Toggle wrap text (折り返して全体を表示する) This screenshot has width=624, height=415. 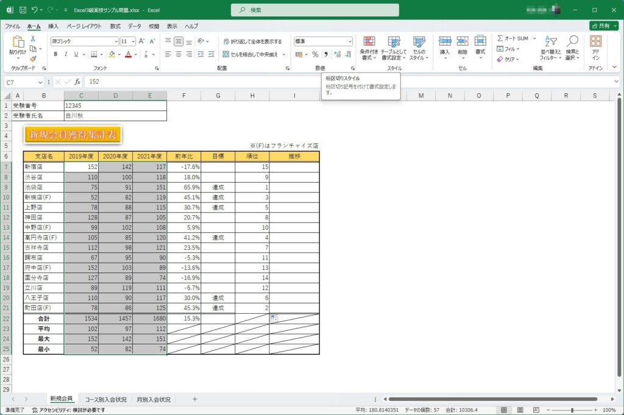point(252,41)
